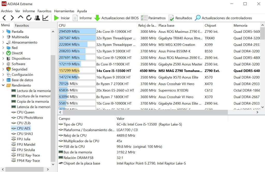Open the Archivo menu

[7, 11]
